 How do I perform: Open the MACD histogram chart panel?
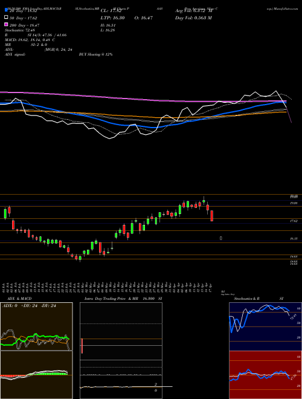tap(36, 375)
